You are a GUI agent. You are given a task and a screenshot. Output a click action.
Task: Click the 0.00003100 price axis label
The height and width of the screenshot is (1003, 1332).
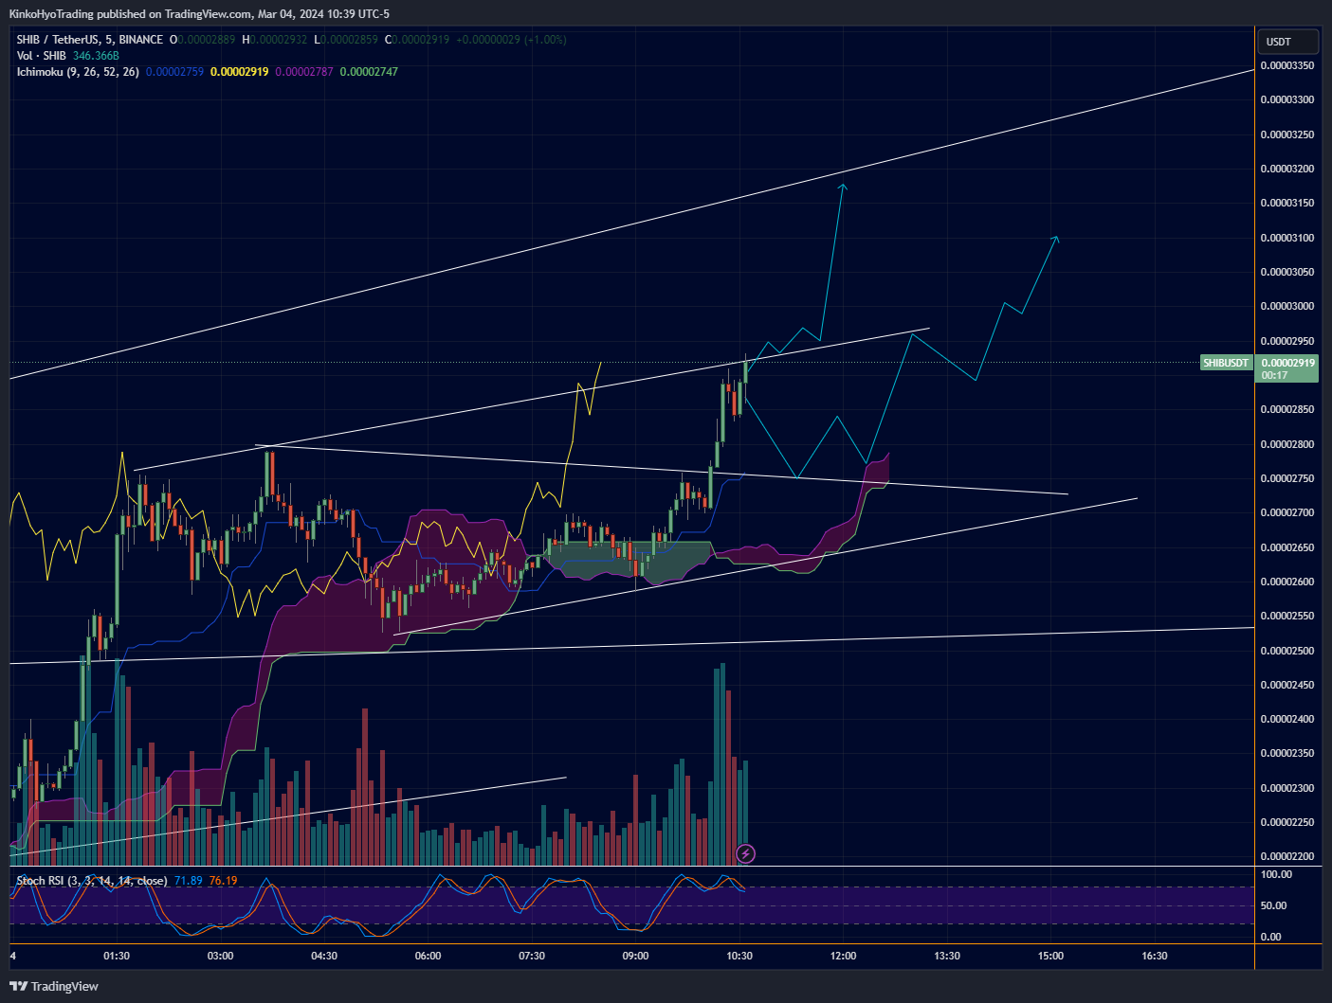tap(1287, 238)
